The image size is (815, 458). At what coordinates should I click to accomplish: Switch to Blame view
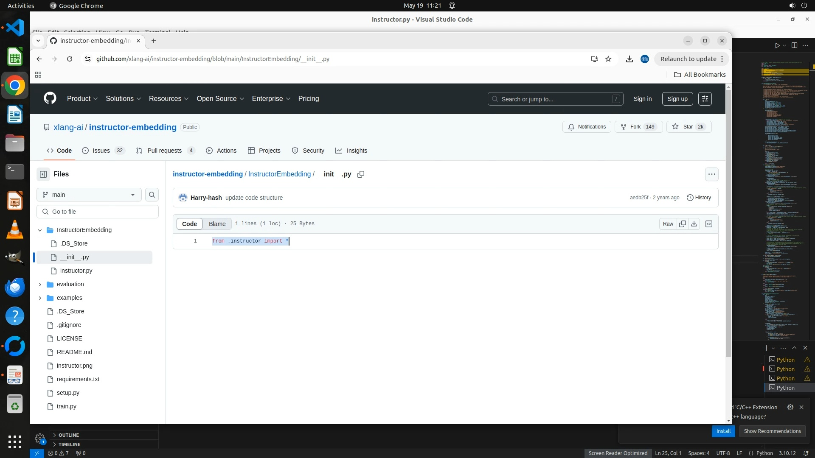coord(217,224)
